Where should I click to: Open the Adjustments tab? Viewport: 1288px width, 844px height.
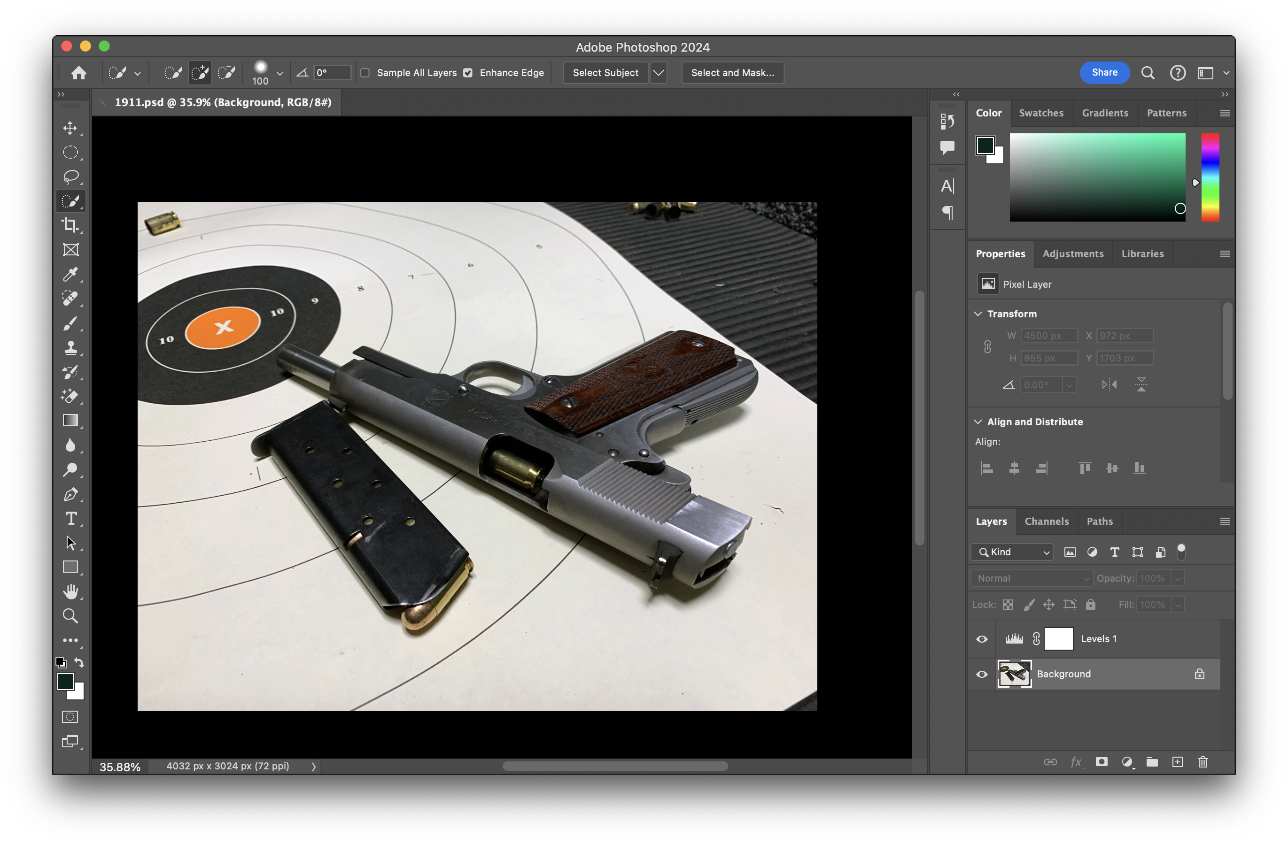(1072, 253)
